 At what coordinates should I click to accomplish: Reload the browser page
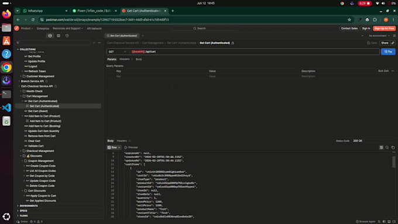[x=33, y=19]
